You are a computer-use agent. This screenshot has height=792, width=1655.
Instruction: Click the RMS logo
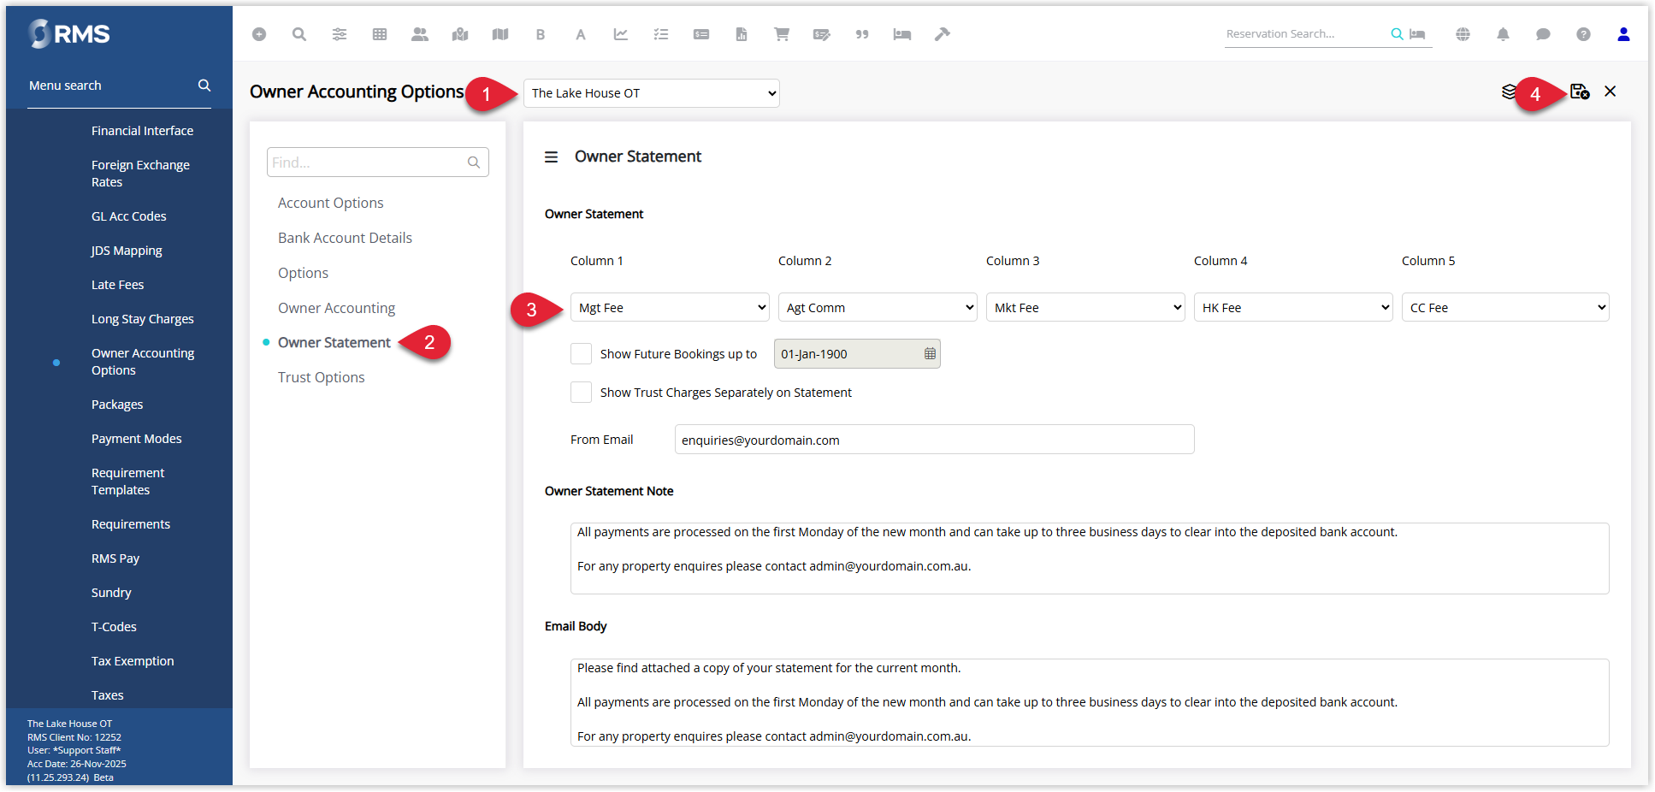[x=69, y=34]
